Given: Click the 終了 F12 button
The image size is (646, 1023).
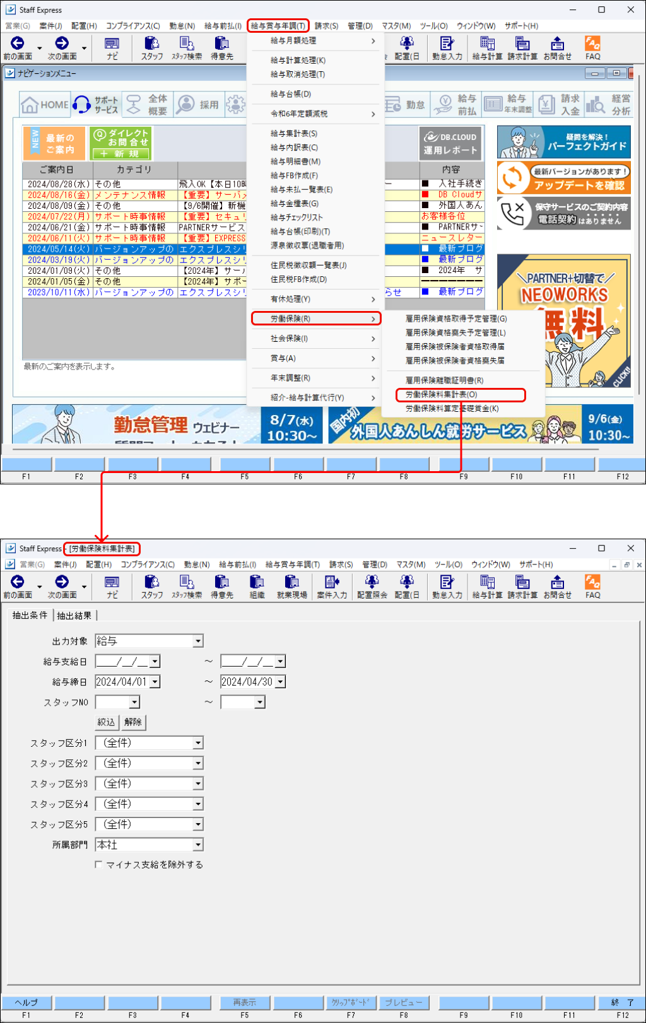Looking at the screenshot, I should (x=622, y=1002).
